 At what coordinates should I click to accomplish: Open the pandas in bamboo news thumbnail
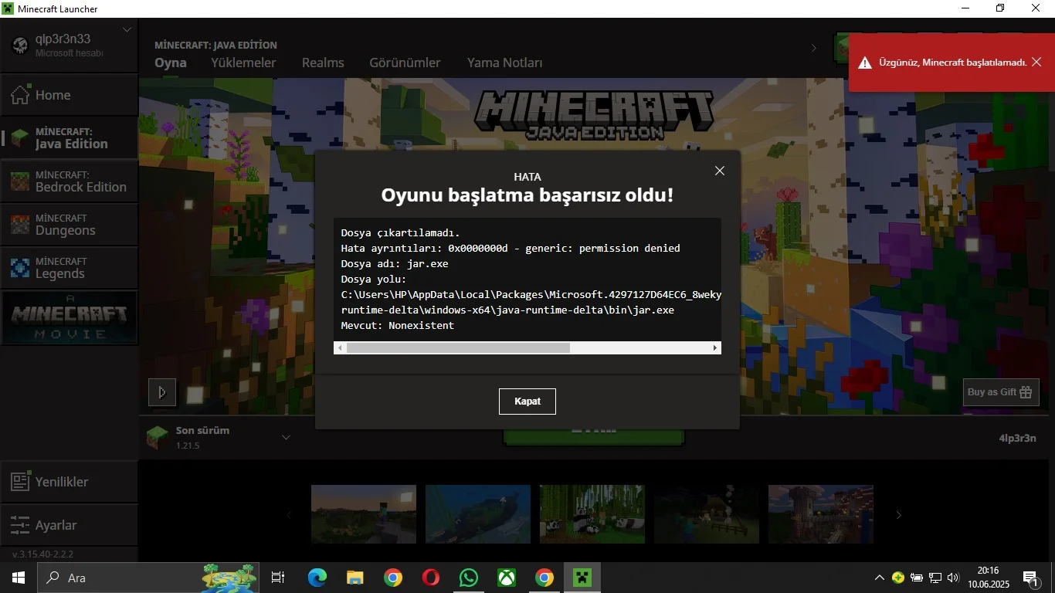click(592, 514)
